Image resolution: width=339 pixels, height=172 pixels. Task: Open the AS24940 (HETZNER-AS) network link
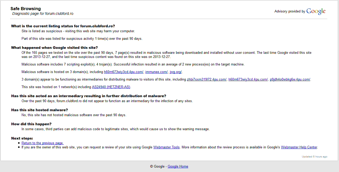[111, 87]
